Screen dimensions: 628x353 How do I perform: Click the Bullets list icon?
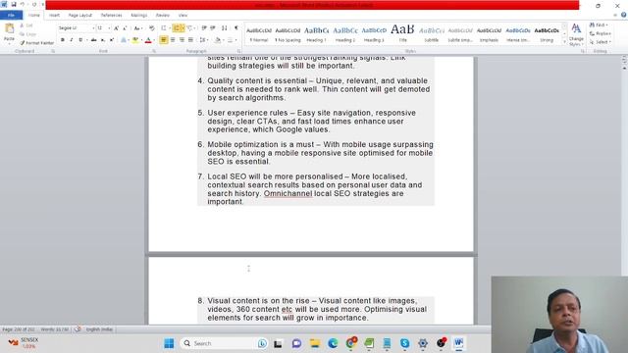164,28
